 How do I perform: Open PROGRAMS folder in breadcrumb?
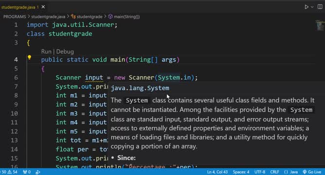coord(15,17)
